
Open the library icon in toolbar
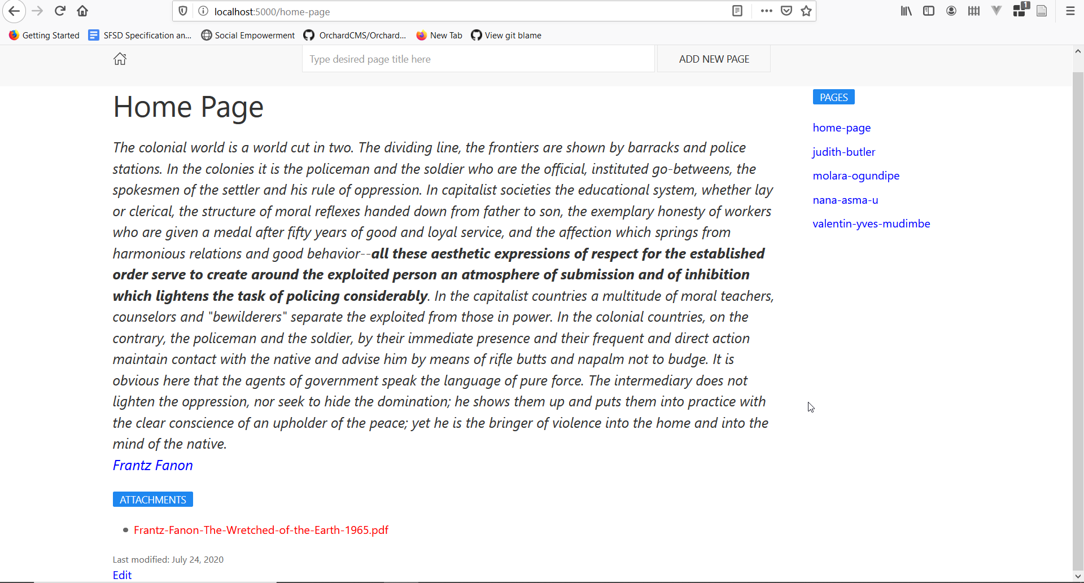point(906,11)
